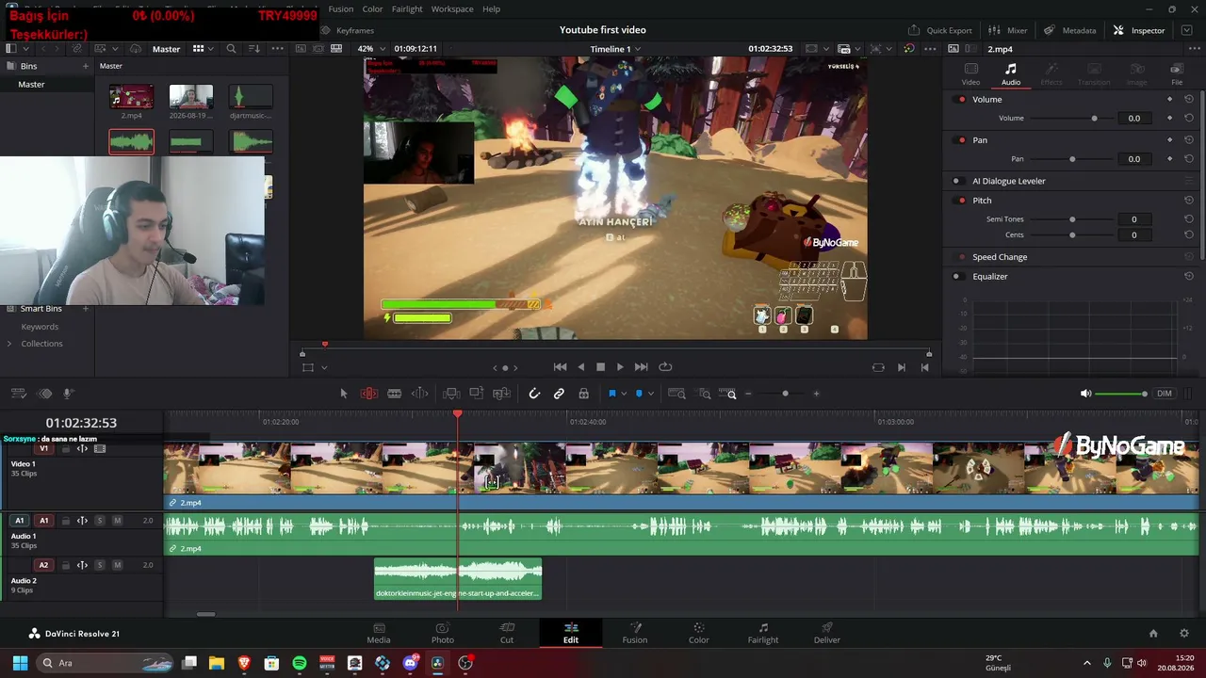The image size is (1206, 678).
Task: Expand the Collections smart bin
Action: tap(9, 344)
